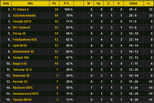The width and height of the screenshot is (154, 103).
Task: Open Alsónémedi SE team page
Action: coord(23,52)
